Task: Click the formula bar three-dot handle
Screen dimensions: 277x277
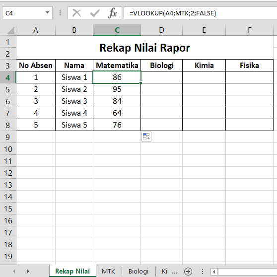Action: (x=60, y=13)
